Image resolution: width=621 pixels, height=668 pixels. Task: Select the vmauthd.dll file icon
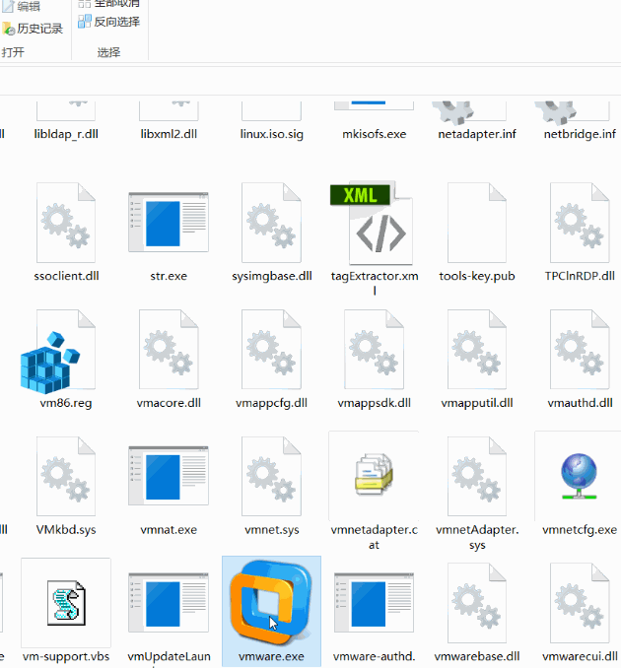click(x=580, y=350)
